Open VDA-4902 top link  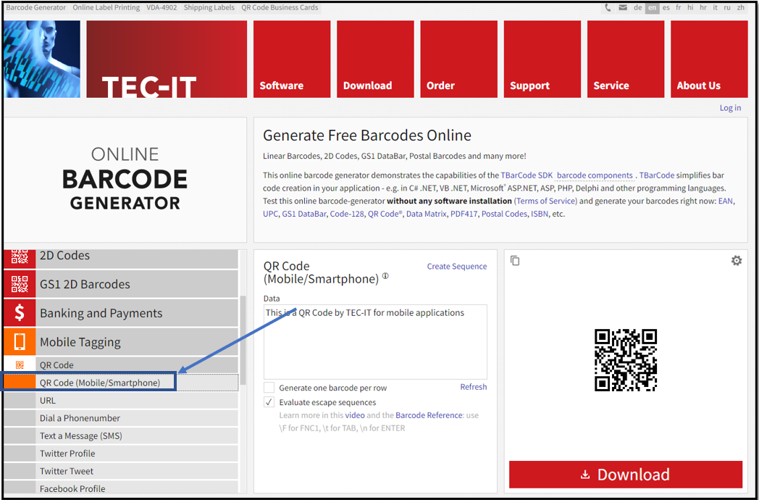click(162, 8)
